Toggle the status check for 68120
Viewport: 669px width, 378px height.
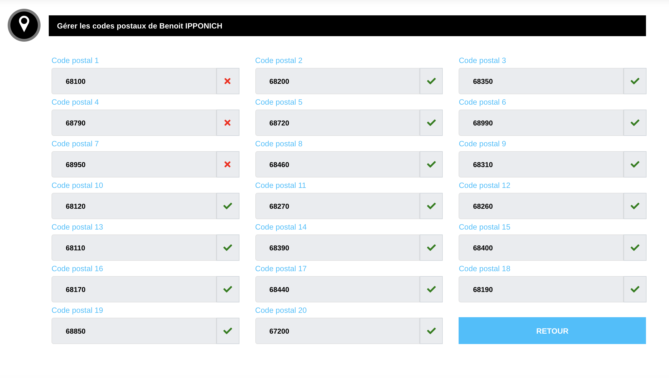click(x=227, y=206)
